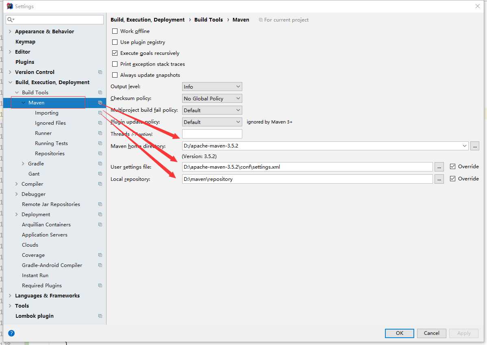The height and width of the screenshot is (345, 487).
Task: Click the User settings file path field
Action: pyautogui.click(x=307, y=167)
